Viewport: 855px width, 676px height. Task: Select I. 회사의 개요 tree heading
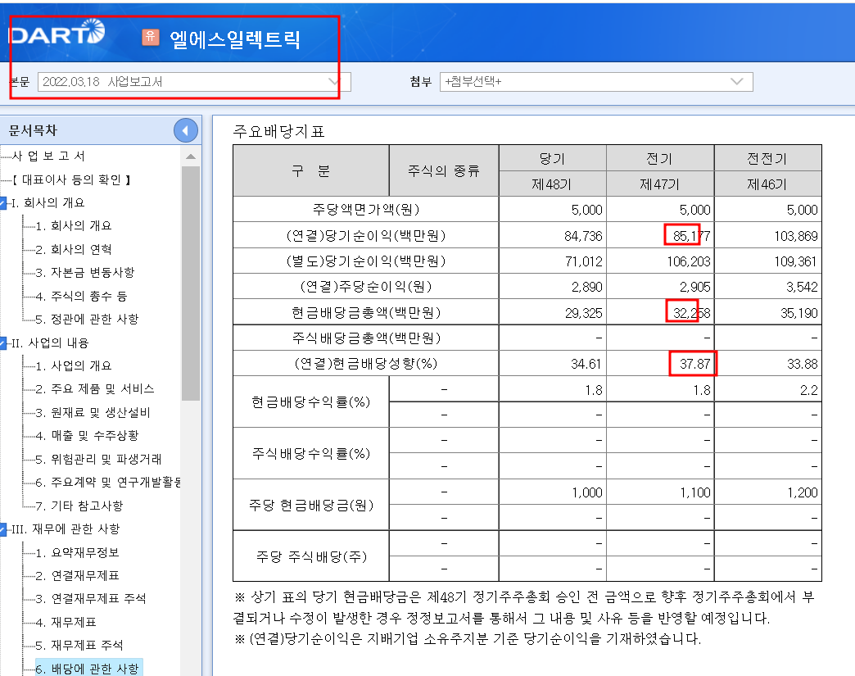[x=48, y=203]
